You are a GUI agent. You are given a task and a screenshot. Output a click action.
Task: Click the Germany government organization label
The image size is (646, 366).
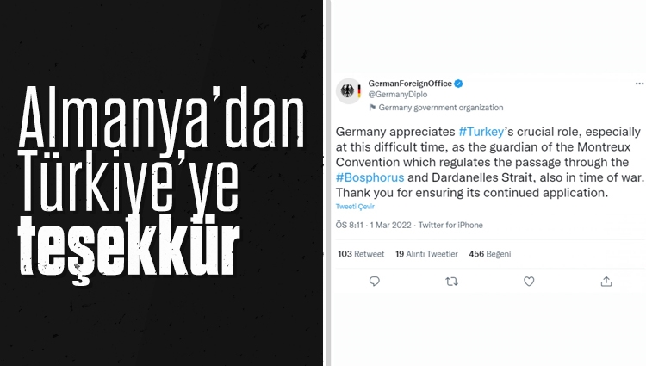tap(441, 108)
